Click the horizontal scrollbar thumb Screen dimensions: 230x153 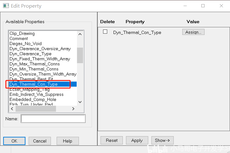point(36,109)
